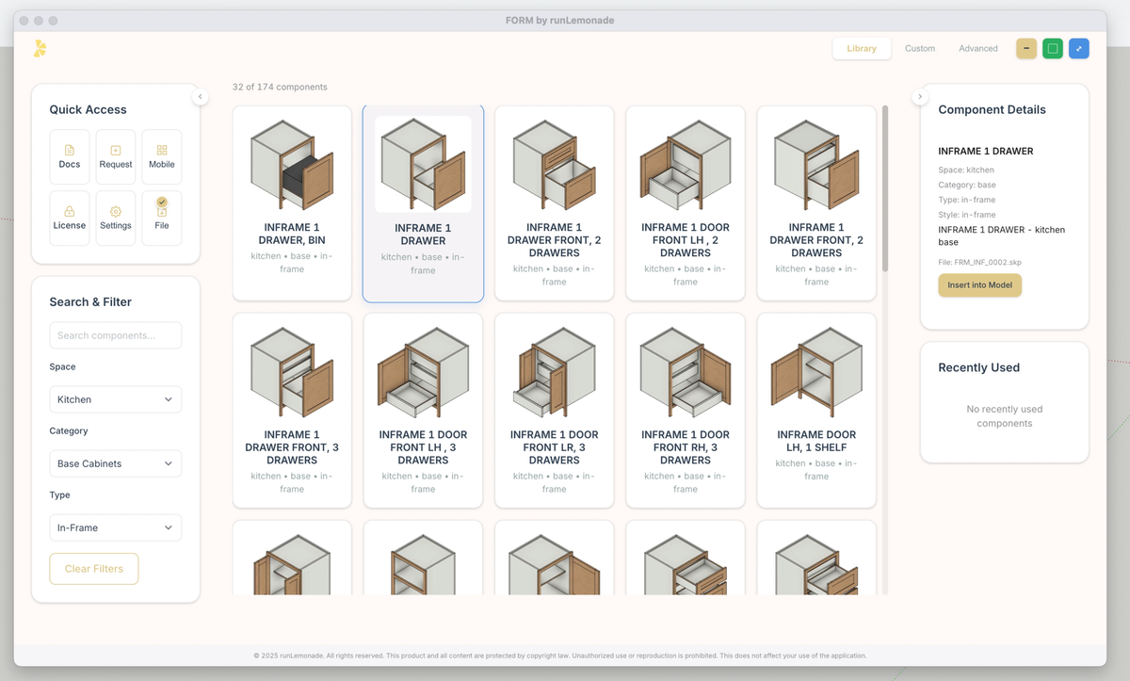Click the Clear Filters button
This screenshot has height=681, width=1130.
tap(93, 569)
